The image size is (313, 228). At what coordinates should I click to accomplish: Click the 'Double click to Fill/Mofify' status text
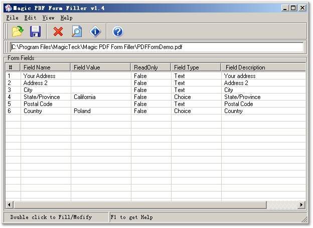point(51,217)
